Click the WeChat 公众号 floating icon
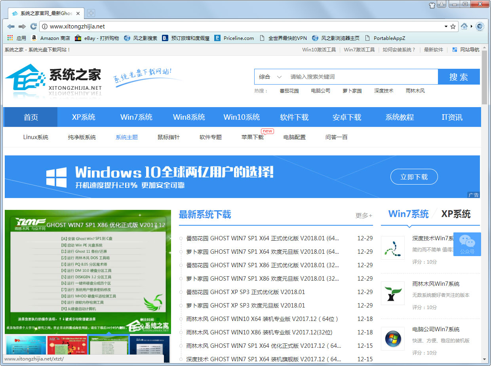The height and width of the screenshot is (366, 491). click(467, 244)
